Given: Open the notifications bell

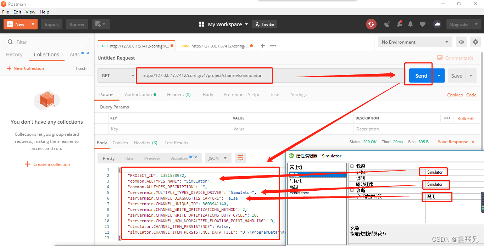Looking at the screenshot, I should pos(411,24).
